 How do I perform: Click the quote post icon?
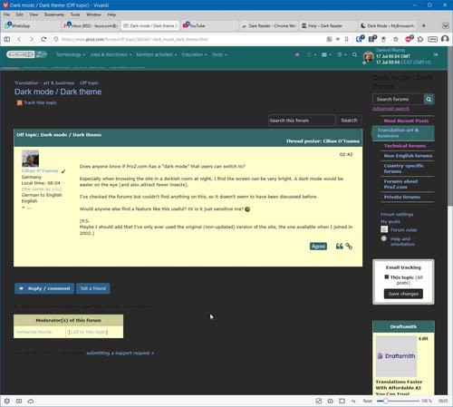[x=340, y=247]
